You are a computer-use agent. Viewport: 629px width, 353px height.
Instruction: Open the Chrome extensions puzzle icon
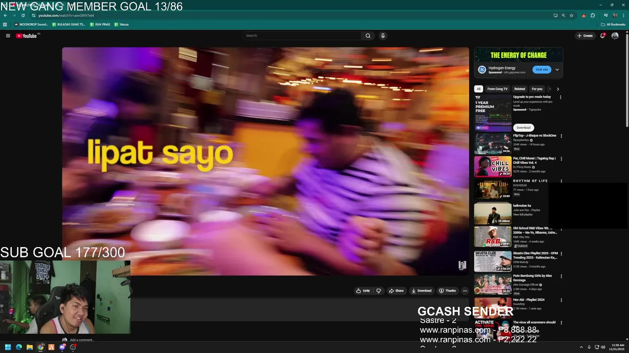pos(593,16)
